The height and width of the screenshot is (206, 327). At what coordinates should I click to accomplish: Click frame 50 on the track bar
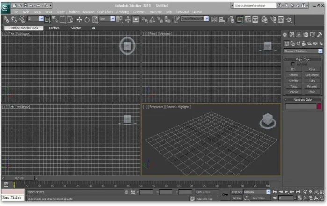[x=141, y=185]
